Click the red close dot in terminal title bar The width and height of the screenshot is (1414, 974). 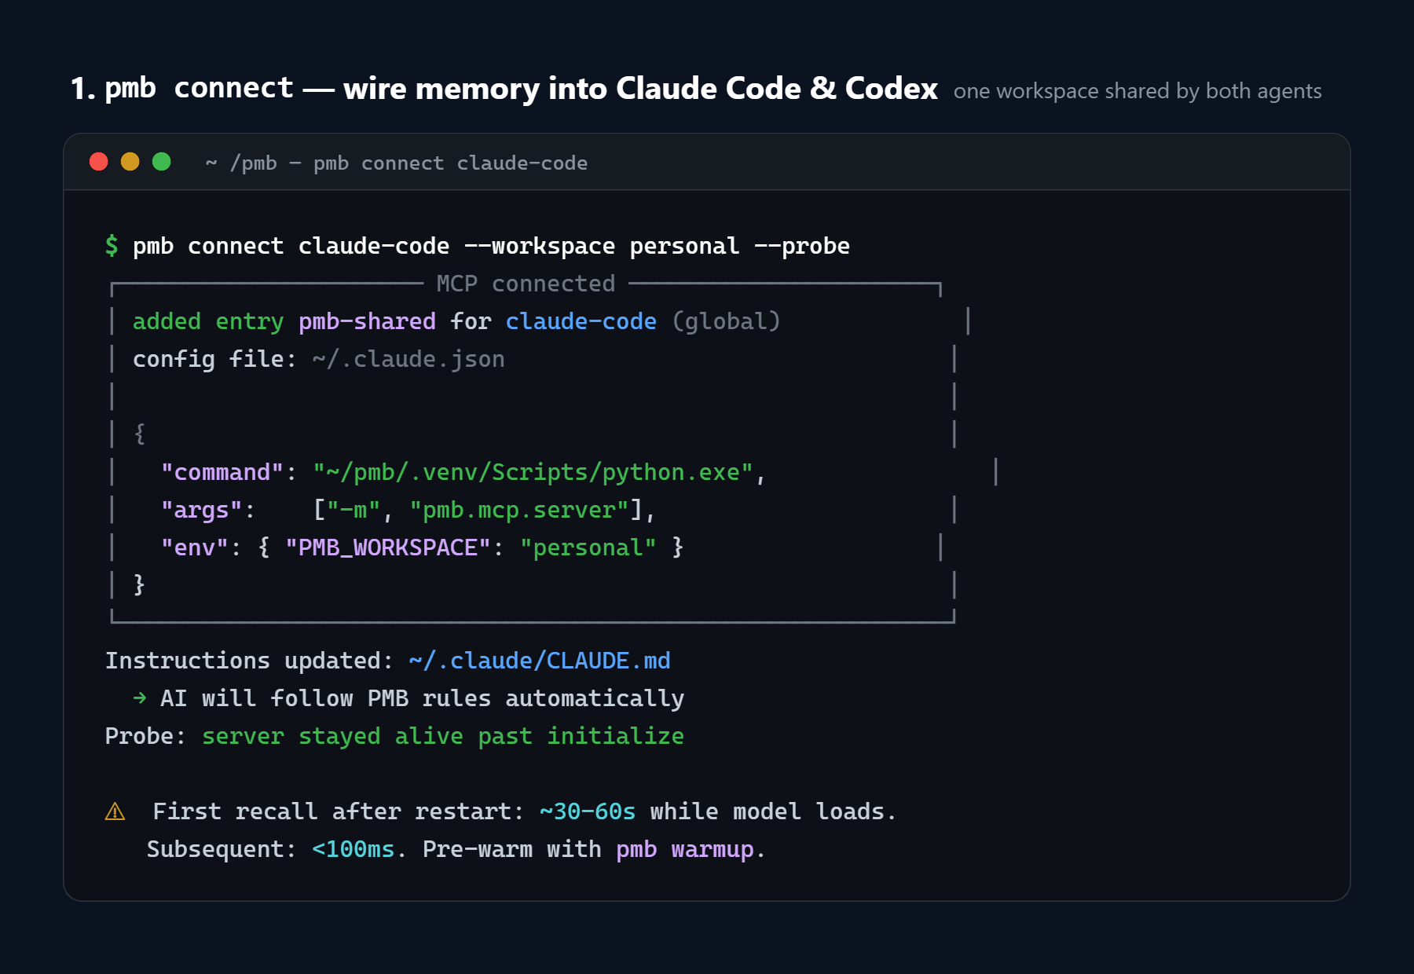pos(99,162)
